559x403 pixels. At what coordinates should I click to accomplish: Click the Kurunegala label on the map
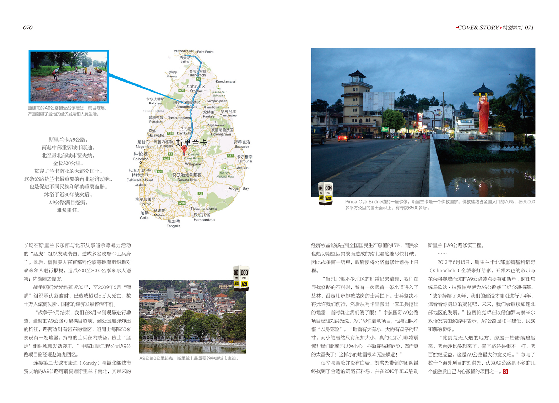coord(164,146)
